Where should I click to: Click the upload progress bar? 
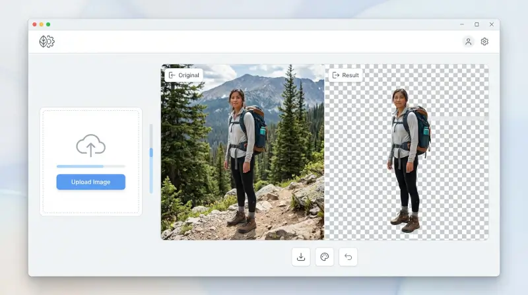click(x=91, y=166)
